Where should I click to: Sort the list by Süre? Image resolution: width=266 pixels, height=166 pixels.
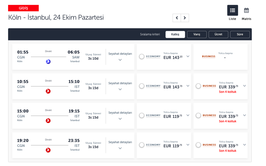pos(240,34)
